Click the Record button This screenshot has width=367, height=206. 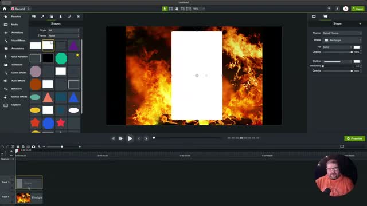click(x=18, y=9)
